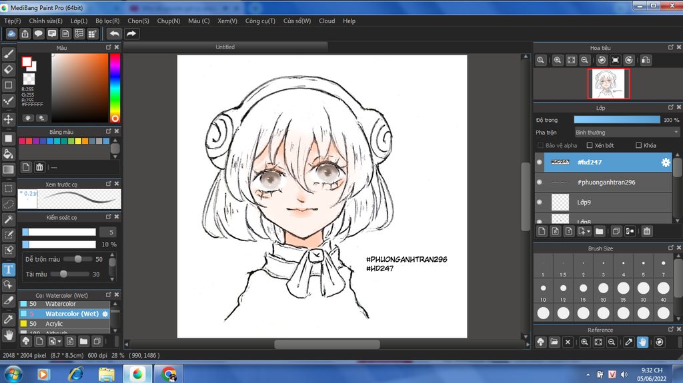
Task: Open Windows Start button
Action: click(13, 374)
